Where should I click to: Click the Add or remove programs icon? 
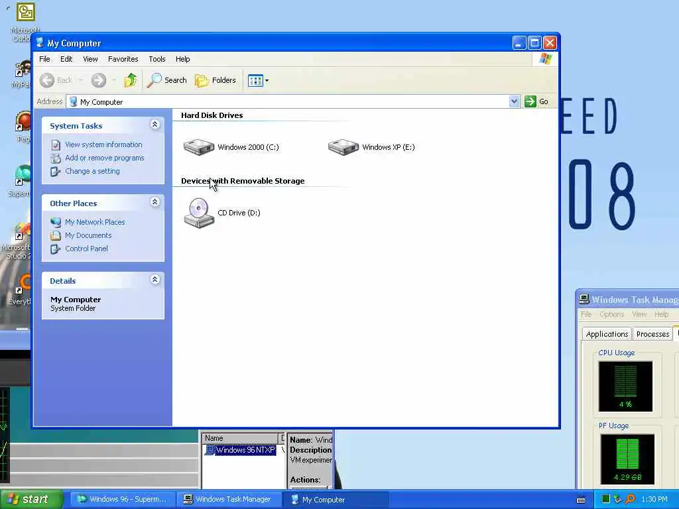[x=56, y=158]
